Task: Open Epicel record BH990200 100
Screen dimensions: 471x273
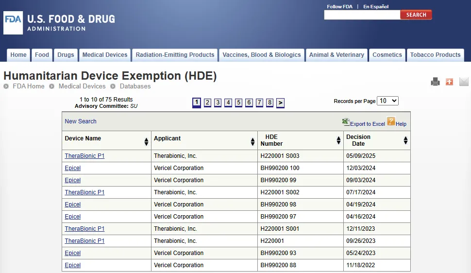Action: click(73, 168)
